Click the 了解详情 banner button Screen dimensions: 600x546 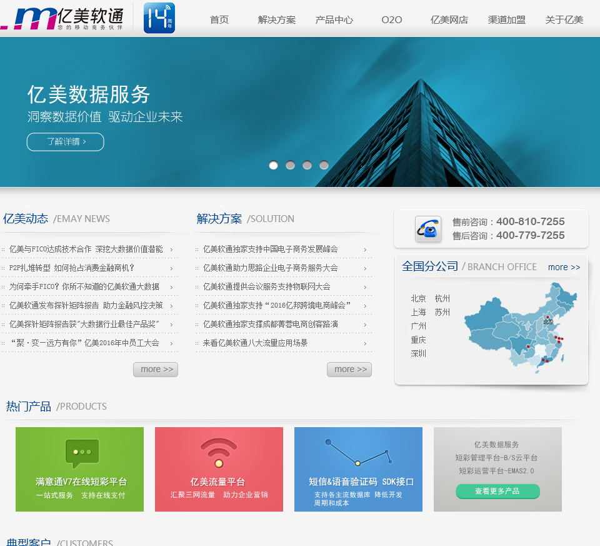(x=66, y=142)
